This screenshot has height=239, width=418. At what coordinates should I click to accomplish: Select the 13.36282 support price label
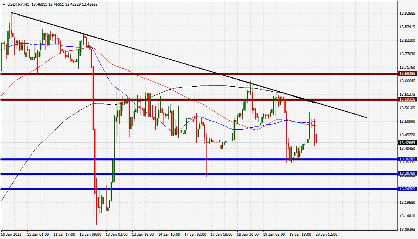pos(407,159)
